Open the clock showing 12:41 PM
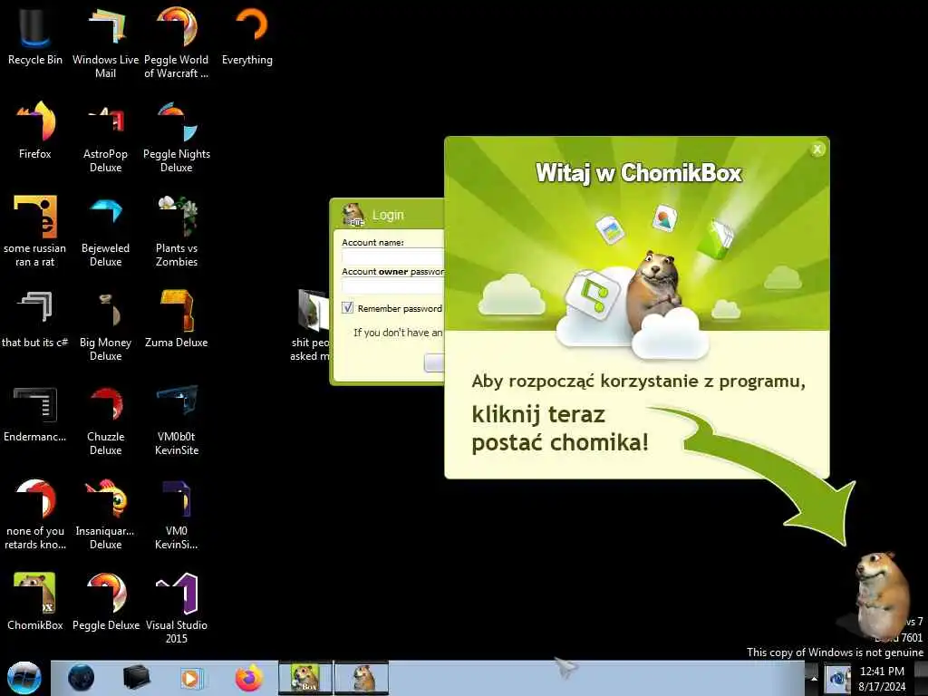This screenshot has height=696, width=928. coord(882,679)
